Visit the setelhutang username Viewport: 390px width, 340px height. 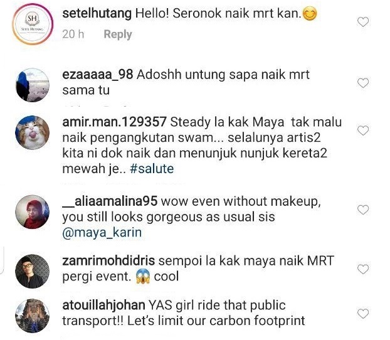point(97,13)
